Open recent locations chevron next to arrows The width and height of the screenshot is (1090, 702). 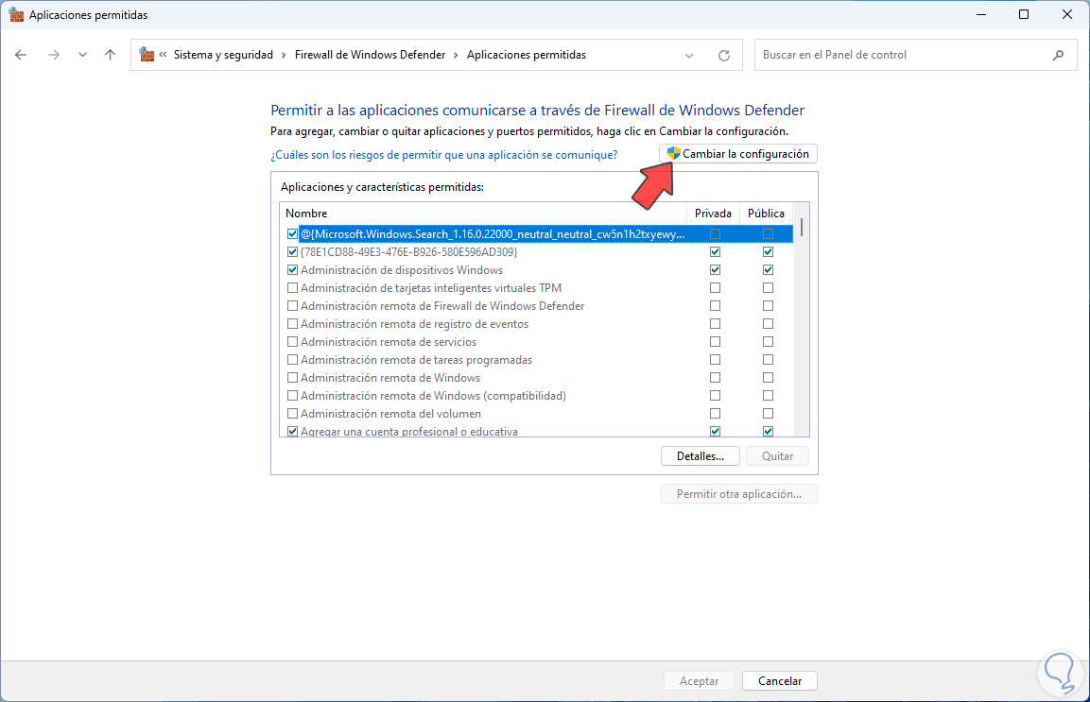coord(83,55)
